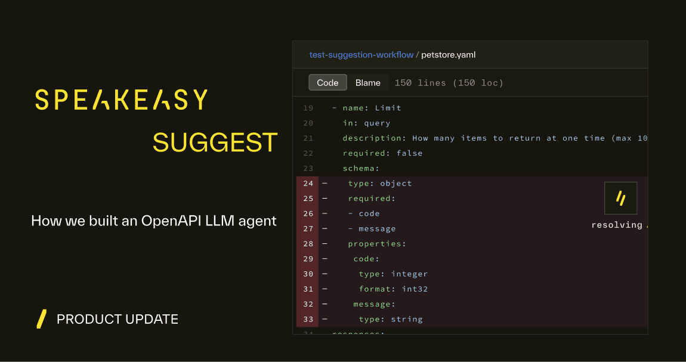Click the 'type: object' code line
Image resolution: width=686 pixels, height=362 pixels.
(380, 183)
